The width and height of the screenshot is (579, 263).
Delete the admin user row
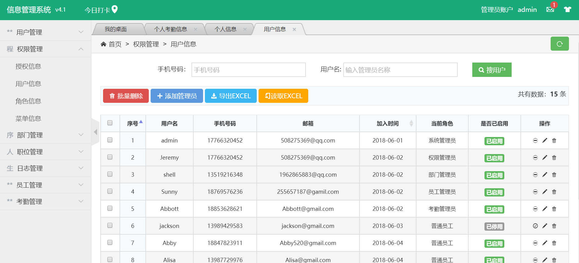pos(554,140)
